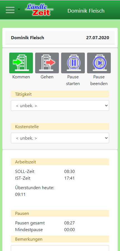Expand the small caret beside the menu icon

click(19, 10)
